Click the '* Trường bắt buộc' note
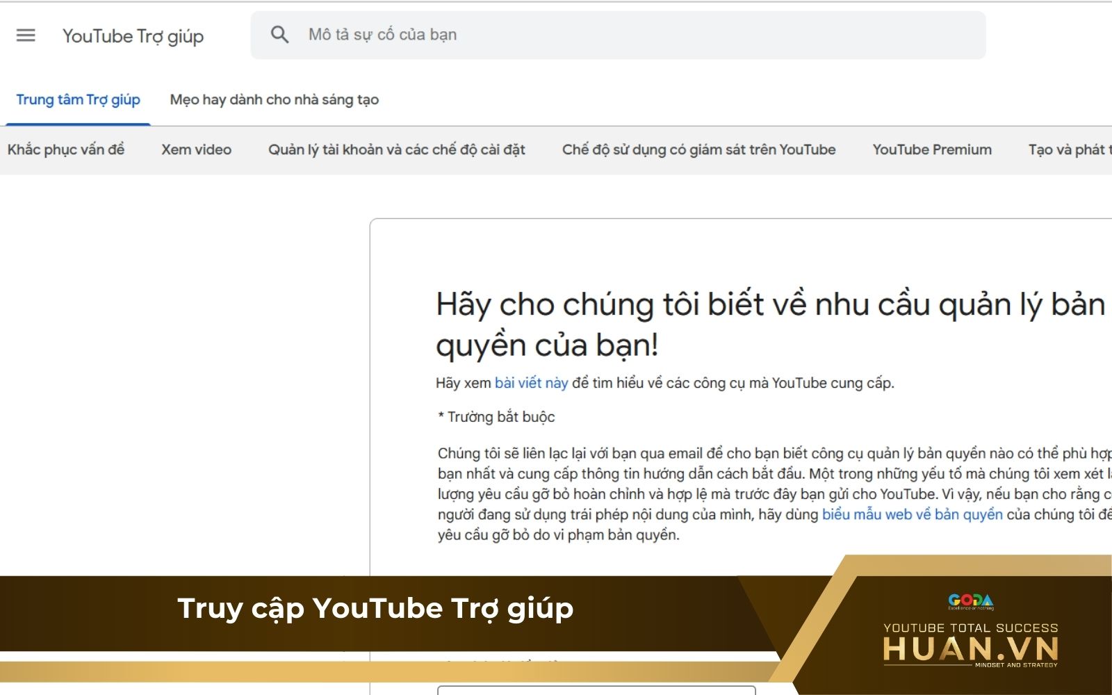Image resolution: width=1112 pixels, height=695 pixels. coord(496,417)
